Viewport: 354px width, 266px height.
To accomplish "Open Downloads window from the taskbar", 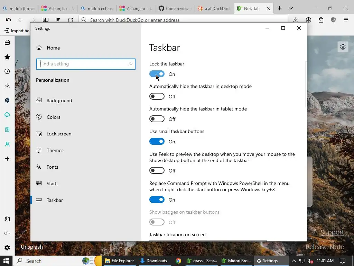I will click(x=154, y=261).
